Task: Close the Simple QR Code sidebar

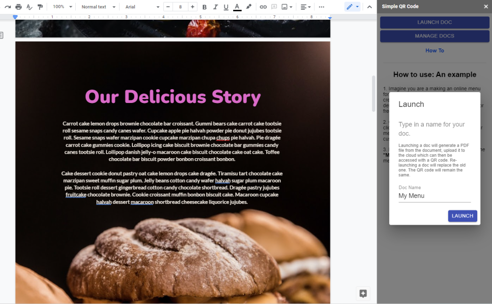Action: pos(486,6)
